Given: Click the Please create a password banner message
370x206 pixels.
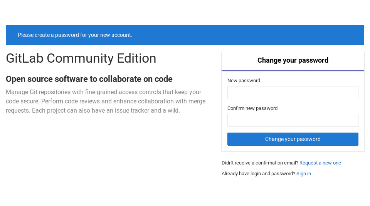Looking at the screenshot, I should (x=75, y=35).
